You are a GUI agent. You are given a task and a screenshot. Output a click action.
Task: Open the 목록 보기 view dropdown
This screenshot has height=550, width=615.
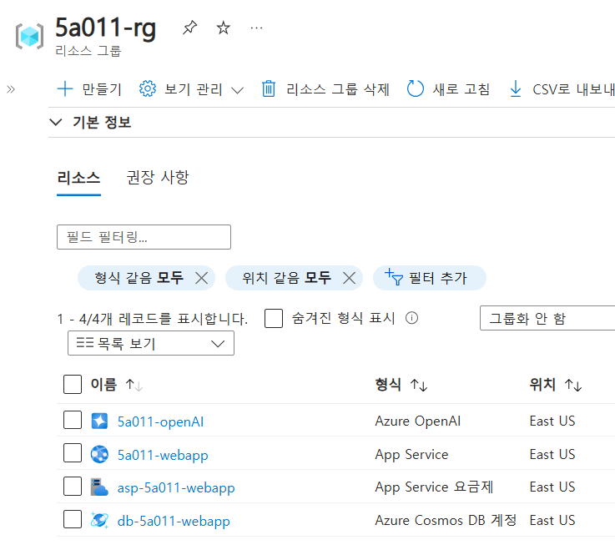tap(151, 343)
